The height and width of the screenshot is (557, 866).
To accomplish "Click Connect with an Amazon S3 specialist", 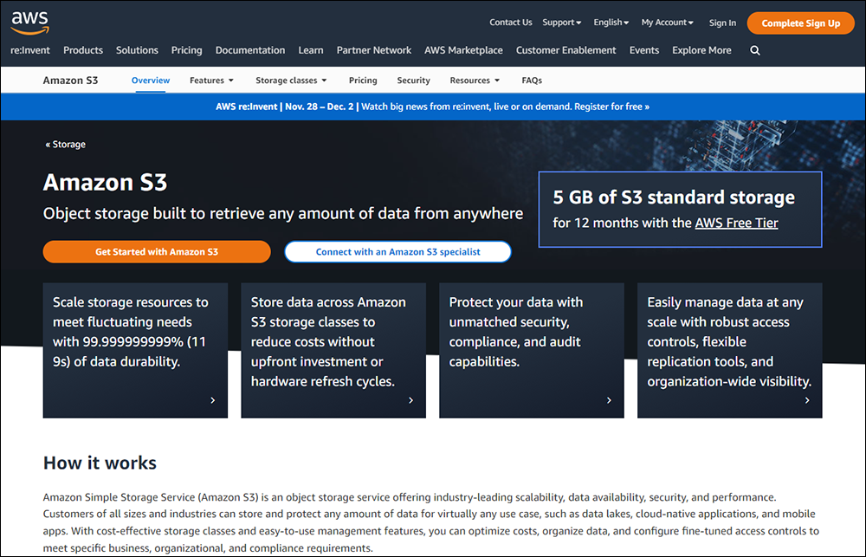I will [397, 251].
